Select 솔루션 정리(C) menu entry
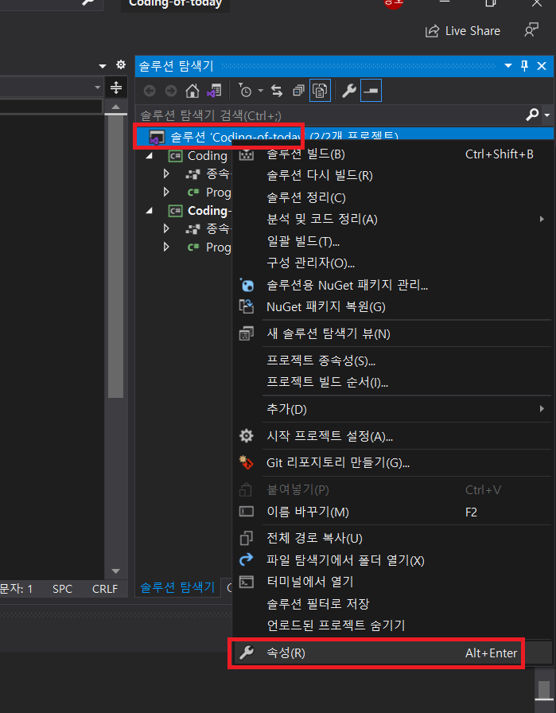The image size is (556, 713). click(392, 198)
